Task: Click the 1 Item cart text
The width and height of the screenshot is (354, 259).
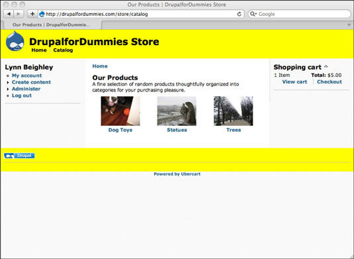Action: tap(282, 75)
